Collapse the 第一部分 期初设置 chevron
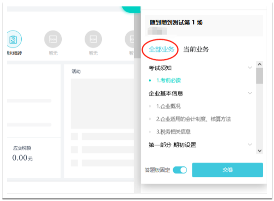This screenshot has height=201, width=274. tap(250, 145)
